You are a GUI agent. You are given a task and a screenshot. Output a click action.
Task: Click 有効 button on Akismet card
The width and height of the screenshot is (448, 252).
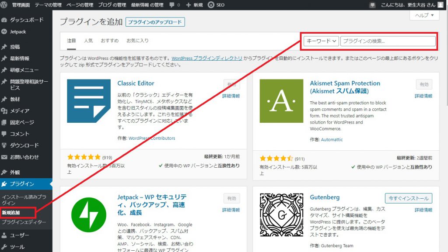(424, 84)
